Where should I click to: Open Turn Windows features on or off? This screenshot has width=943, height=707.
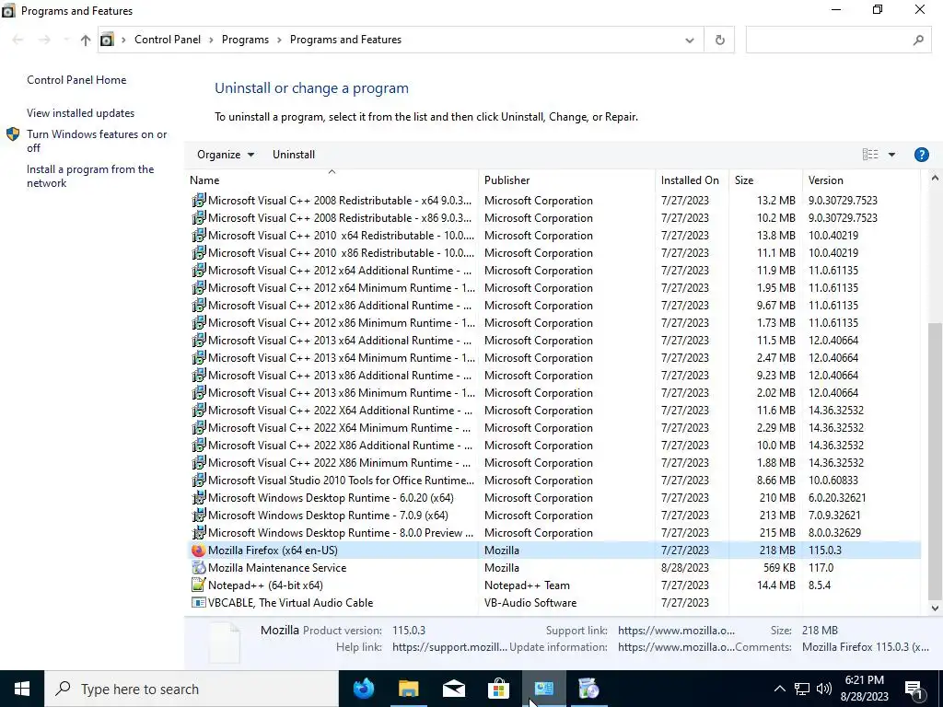tap(97, 141)
